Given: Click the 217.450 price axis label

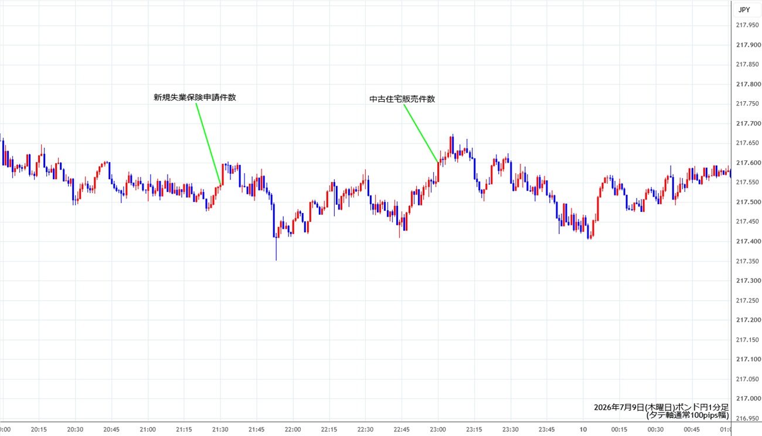Looking at the screenshot, I should [747, 221].
